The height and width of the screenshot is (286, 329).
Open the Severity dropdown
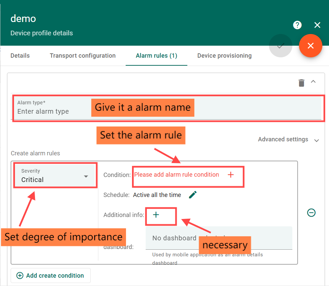coord(55,176)
